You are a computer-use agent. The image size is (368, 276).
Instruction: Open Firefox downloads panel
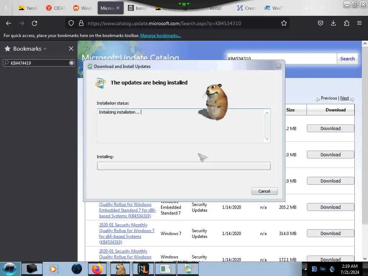pos(333,23)
